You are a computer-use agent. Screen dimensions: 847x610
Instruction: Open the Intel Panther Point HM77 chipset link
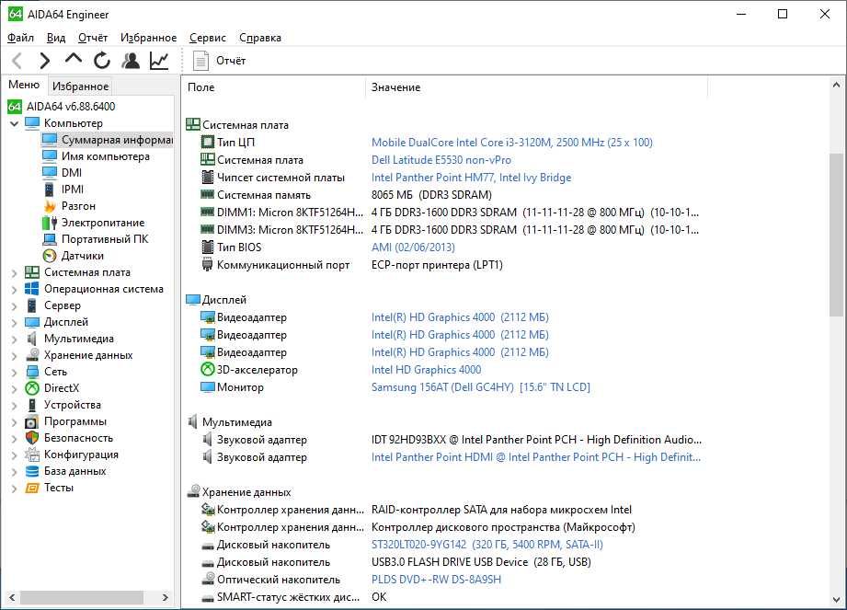[471, 178]
